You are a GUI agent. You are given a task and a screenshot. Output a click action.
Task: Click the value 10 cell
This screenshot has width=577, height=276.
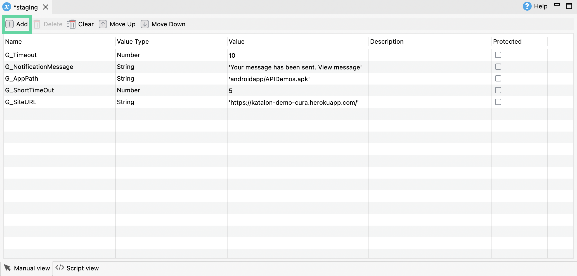tap(298, 55)
